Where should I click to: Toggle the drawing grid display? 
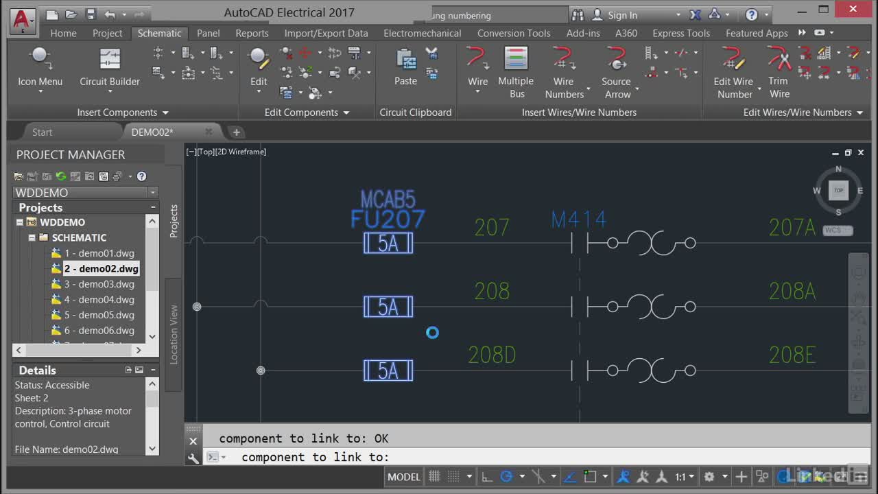434,476
